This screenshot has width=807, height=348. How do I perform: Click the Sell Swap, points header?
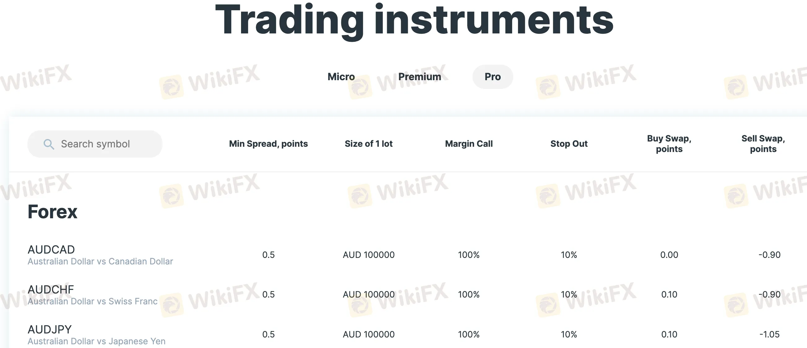pyautogui.click(x=763, y=144)
